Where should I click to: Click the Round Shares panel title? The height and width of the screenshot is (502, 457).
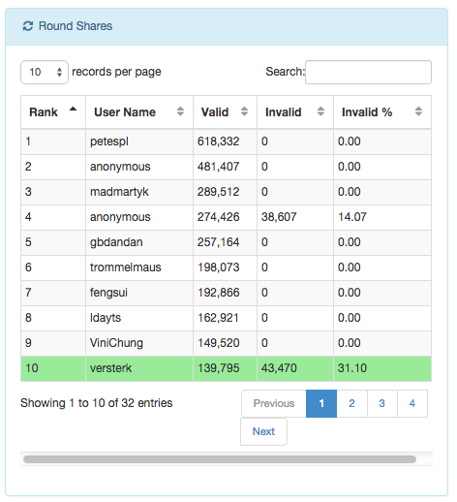tap(76, 26)
